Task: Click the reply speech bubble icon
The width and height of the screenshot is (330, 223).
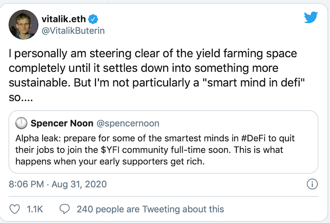Action: click(64, 209)
